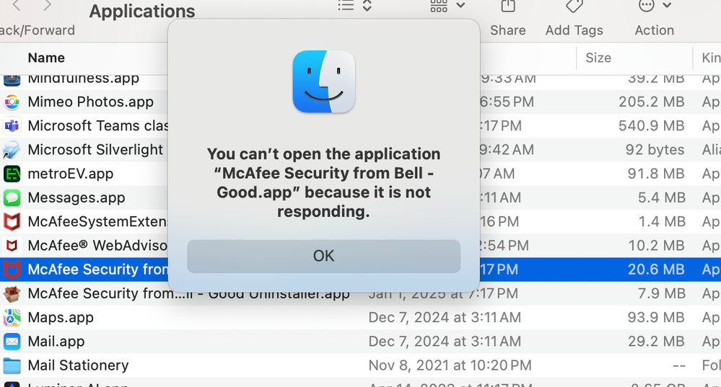721x387 pixels.
Task: Click the Share toolbar icon
Action: (x=507, y=6)
